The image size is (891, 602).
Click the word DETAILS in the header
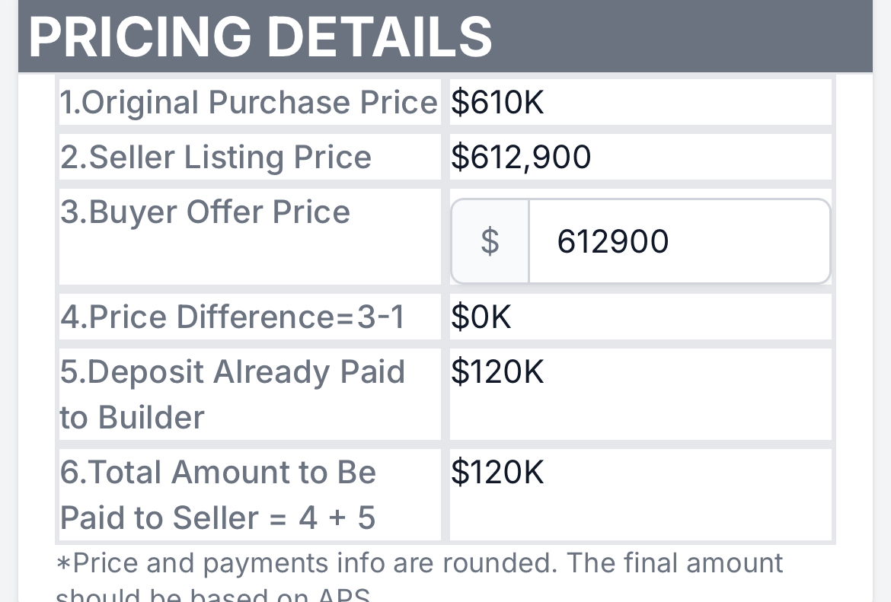(379, 37)
